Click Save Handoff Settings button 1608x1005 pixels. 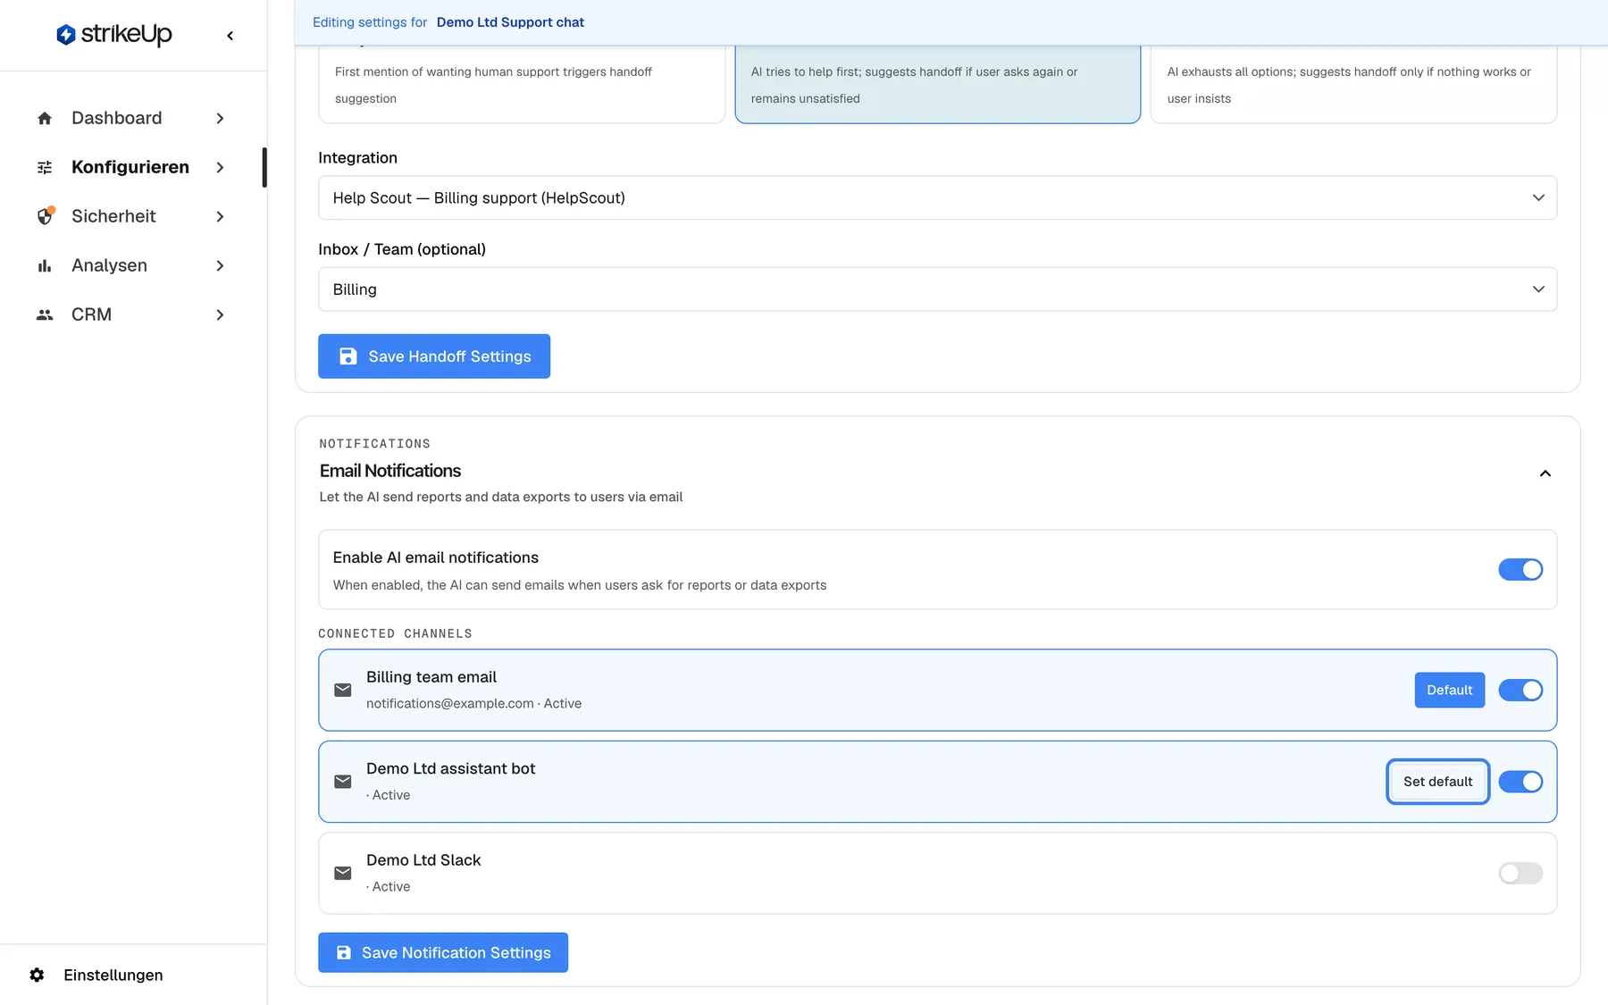[x=434, y=356]
